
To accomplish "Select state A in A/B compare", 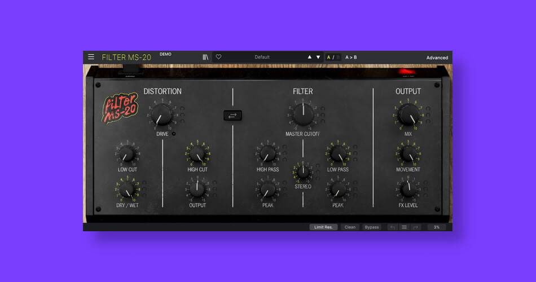I will coord(328,58).
